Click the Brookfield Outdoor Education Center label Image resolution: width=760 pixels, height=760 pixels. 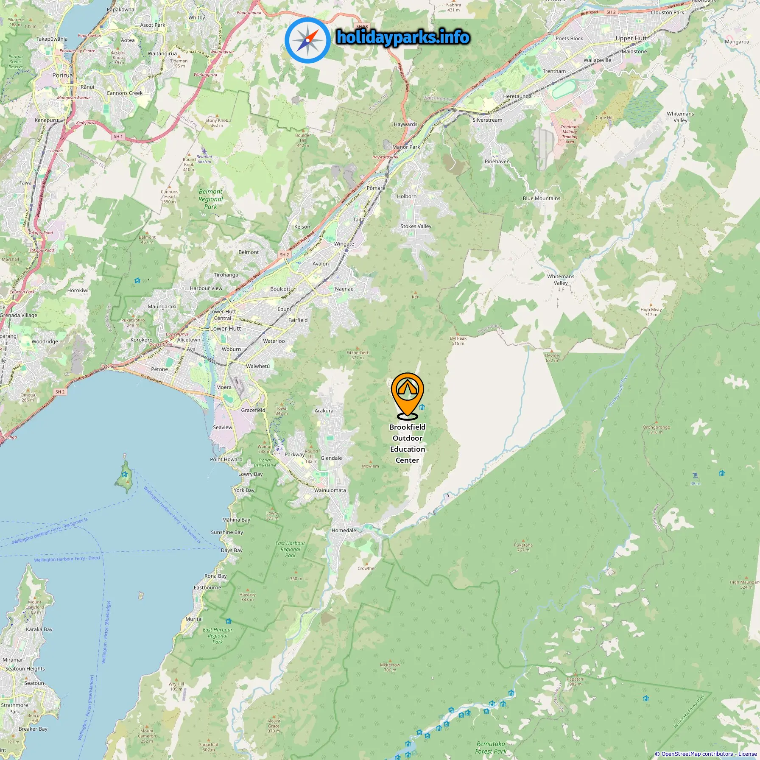point(408,444)
